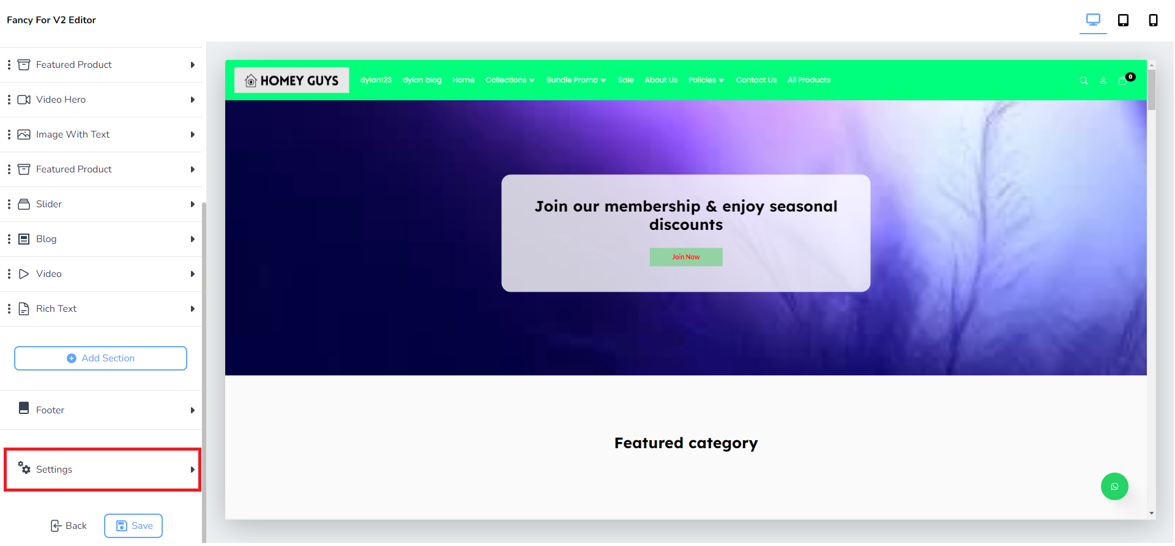Expand the Rich Text section arrow
The image size is (1175, 546).
192,309
